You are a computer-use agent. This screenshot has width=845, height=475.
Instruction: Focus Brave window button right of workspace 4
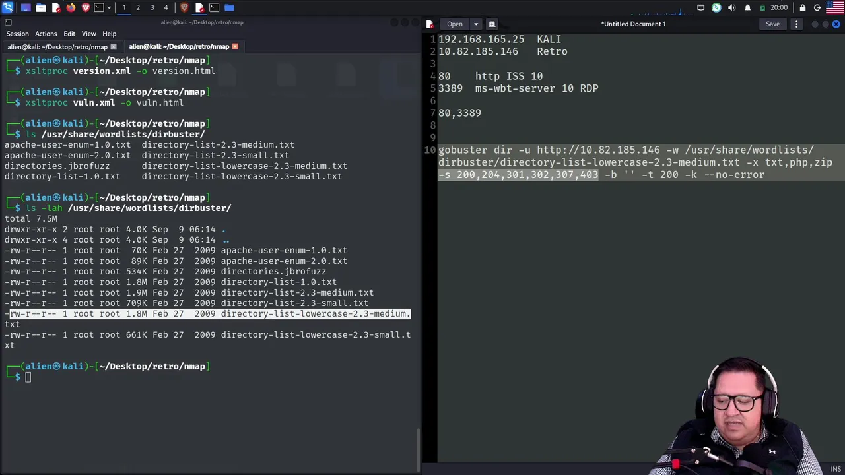[x=184, y=7]
